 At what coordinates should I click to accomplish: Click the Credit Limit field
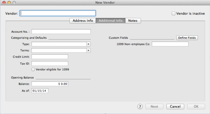50,57
